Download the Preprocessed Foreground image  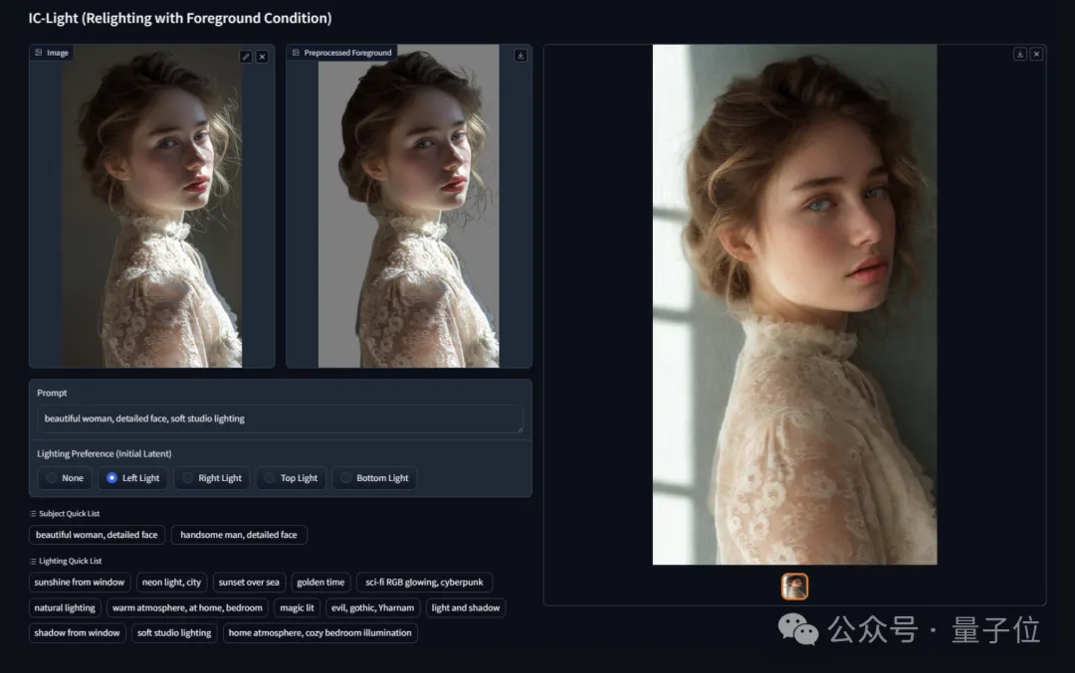point(520,56)
